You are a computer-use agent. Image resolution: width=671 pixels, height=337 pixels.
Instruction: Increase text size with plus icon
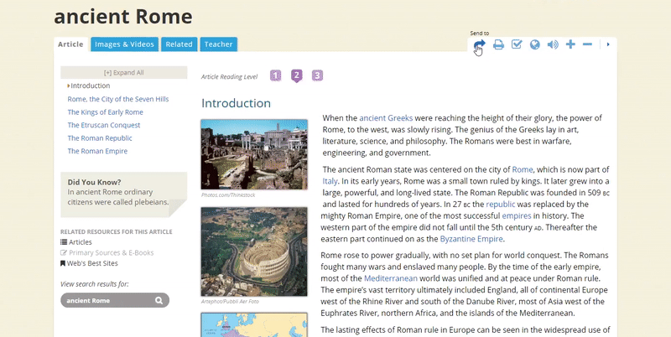(x=570, y=44)
